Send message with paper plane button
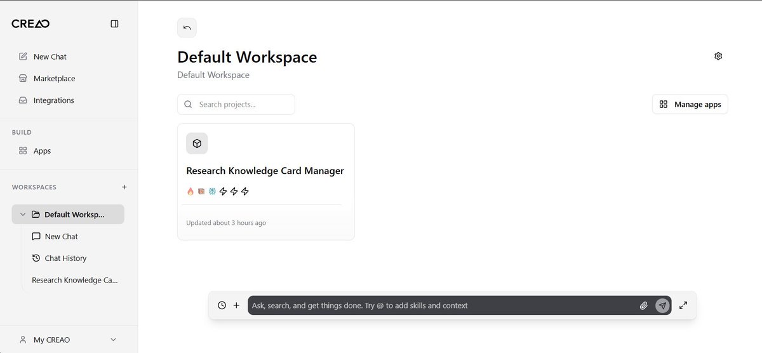 click(x=662, y=305)
